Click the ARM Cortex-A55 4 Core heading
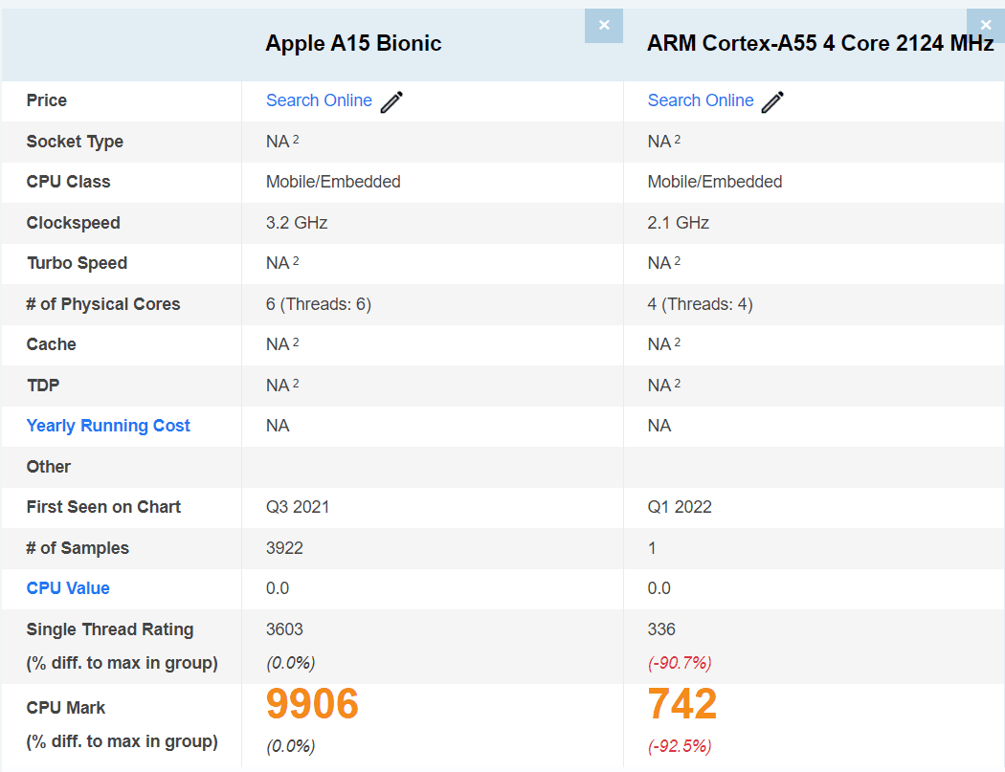The width and height of the screenshot is (1005, 772). 819,43
